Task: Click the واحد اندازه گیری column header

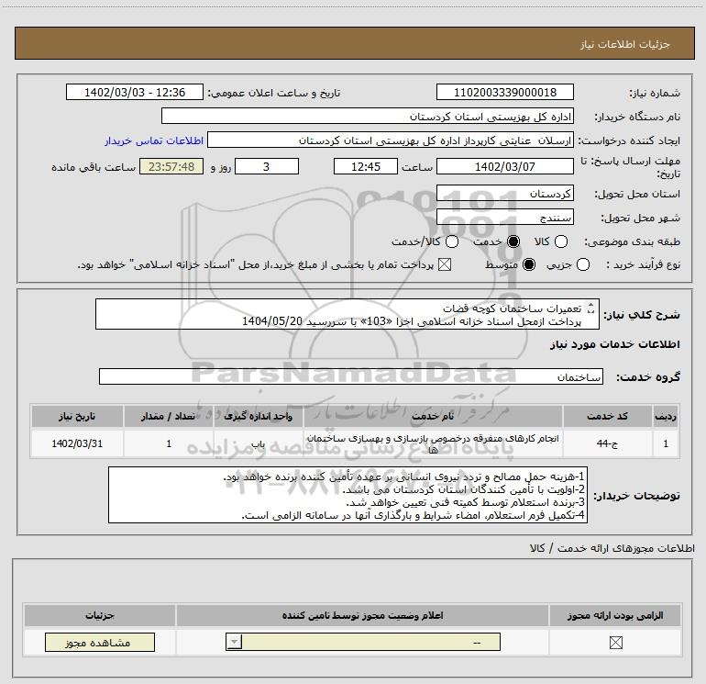Action: [258, 416]
